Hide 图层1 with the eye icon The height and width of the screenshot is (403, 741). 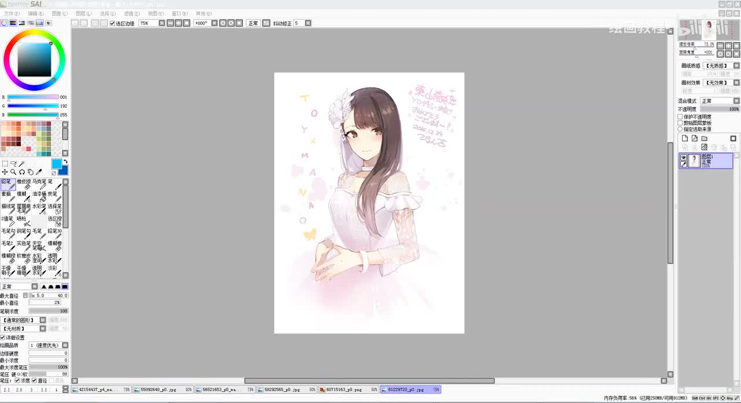[684, 157]
